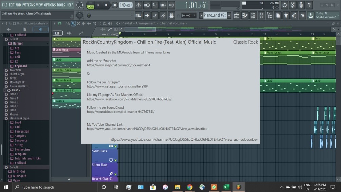Screen dimensions: 341x192
Task: Click the microphone one-click recording icon
Action: [301, 5]
